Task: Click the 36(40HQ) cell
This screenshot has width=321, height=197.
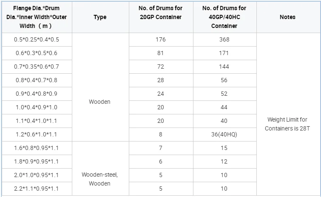Action: (x=225, y=134)
